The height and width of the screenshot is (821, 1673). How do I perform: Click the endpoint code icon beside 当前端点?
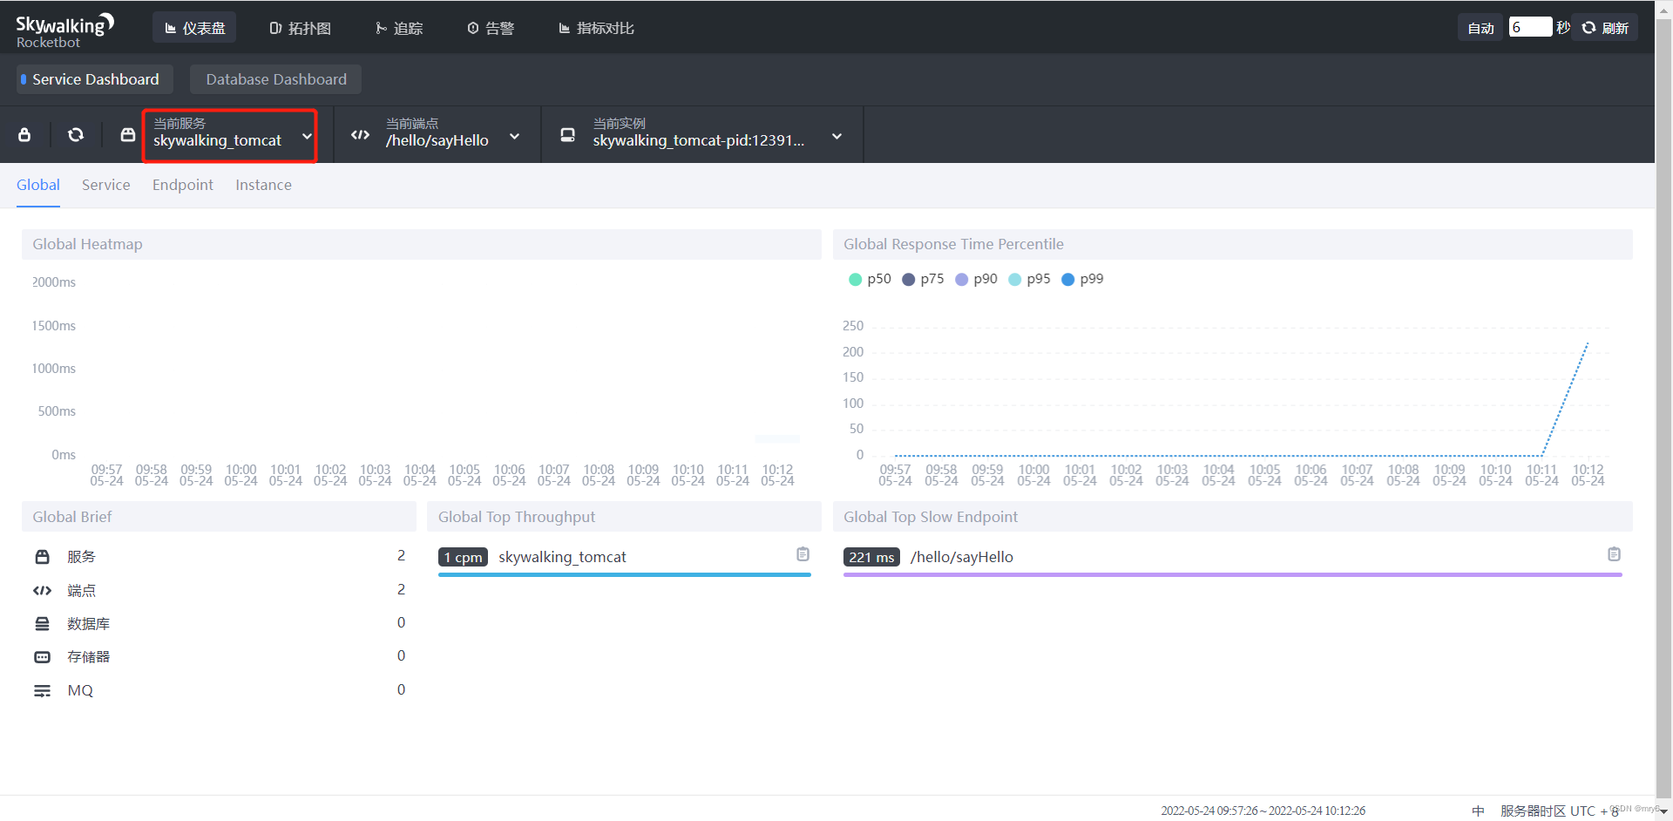pos(360,135)
